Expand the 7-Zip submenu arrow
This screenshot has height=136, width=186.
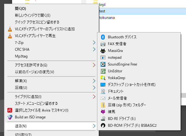[94, 43]
